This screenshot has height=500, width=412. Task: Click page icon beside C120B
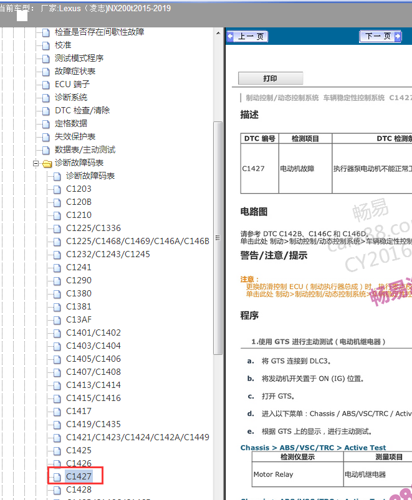pos(57,202)
